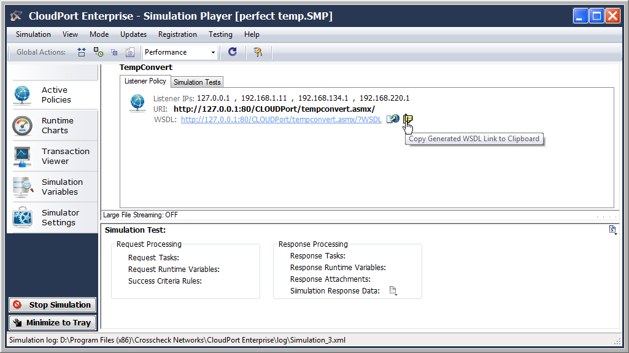Open the Mode menu
629x353 pixels.
coord(99,34)
